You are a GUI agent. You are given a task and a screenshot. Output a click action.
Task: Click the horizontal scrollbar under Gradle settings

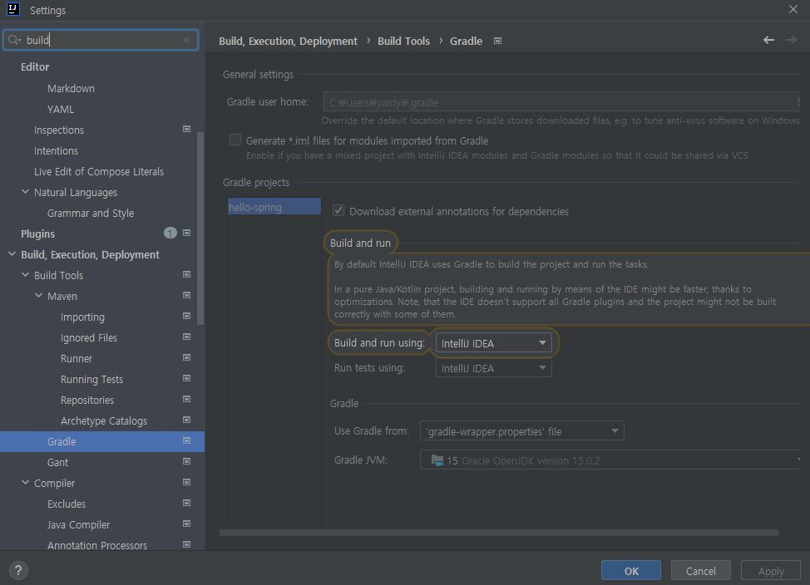tap(498, 533)
